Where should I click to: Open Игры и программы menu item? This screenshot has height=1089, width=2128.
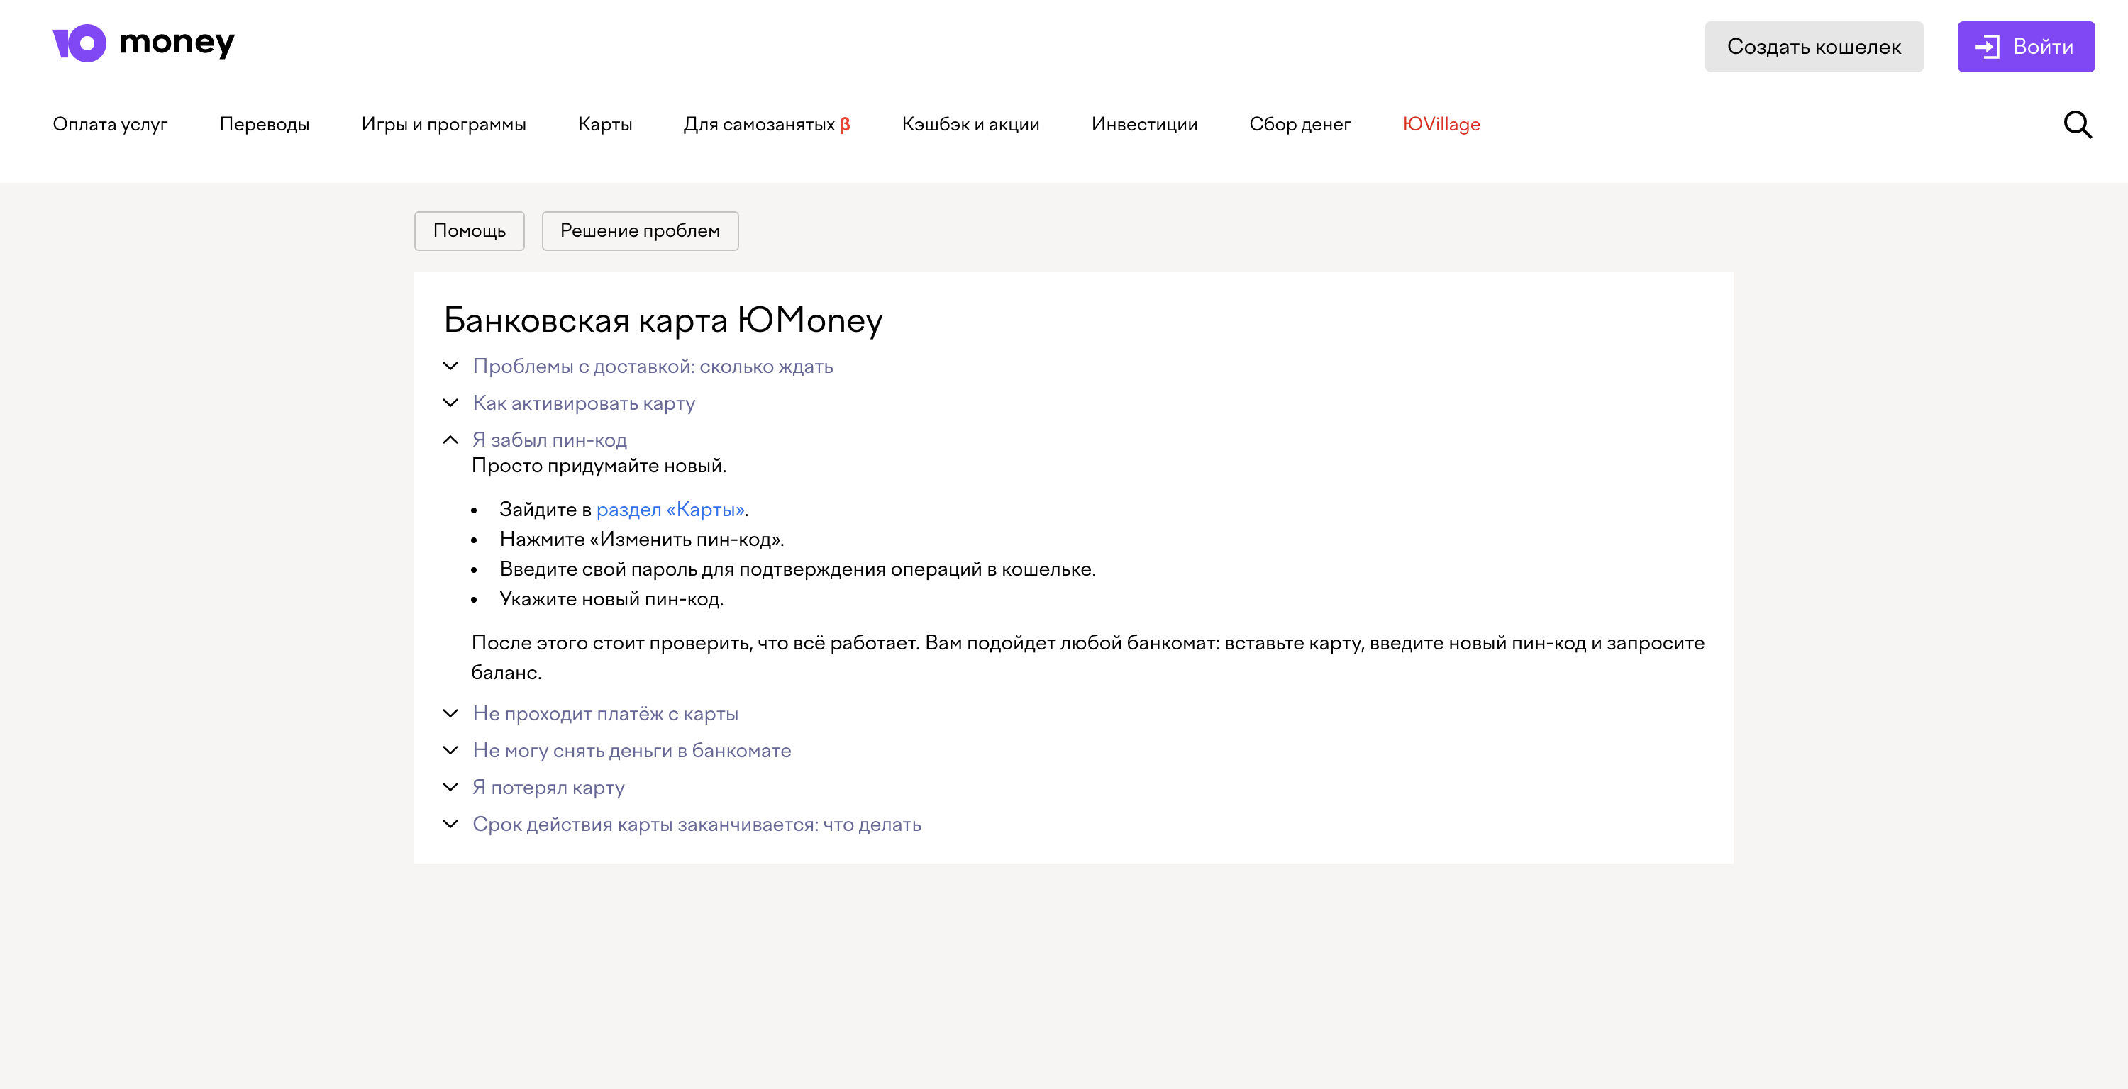click(443, 125)
